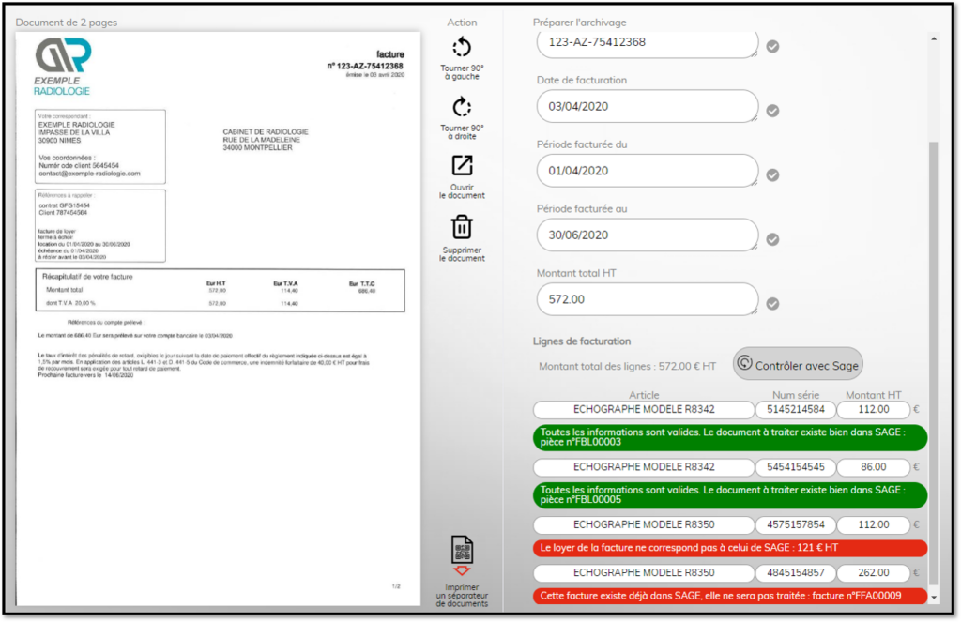Image resolution: width=961 pixels, height=622 pixels.
Task: Click the invoice page preview thumbnail
Action: [x=218, y=319]
